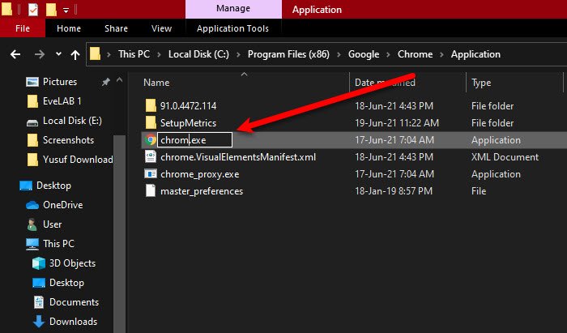The height and width of the screenshot is (333, 567).
Task: Open Pictures in navigation pane
Action: (x=60, y=82)
